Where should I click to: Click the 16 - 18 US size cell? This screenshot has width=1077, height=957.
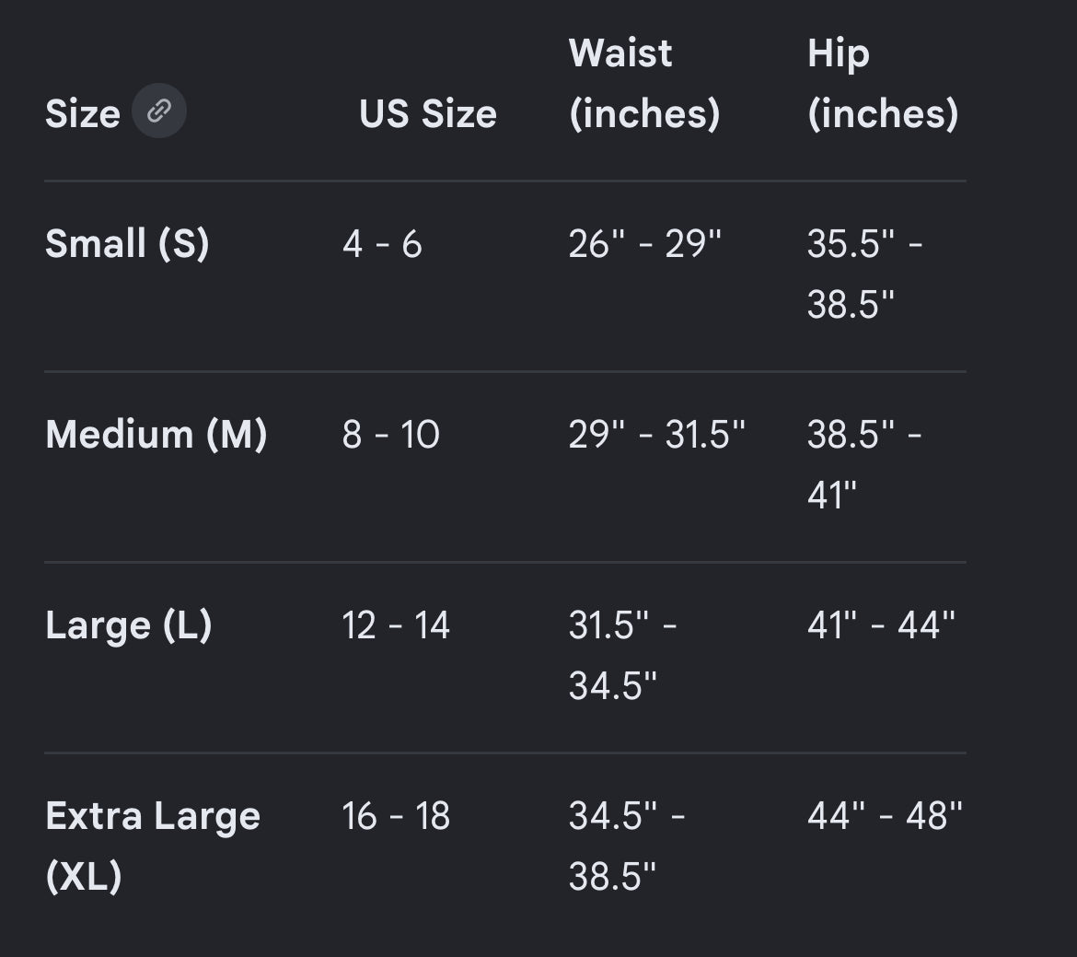click(396, 816)
